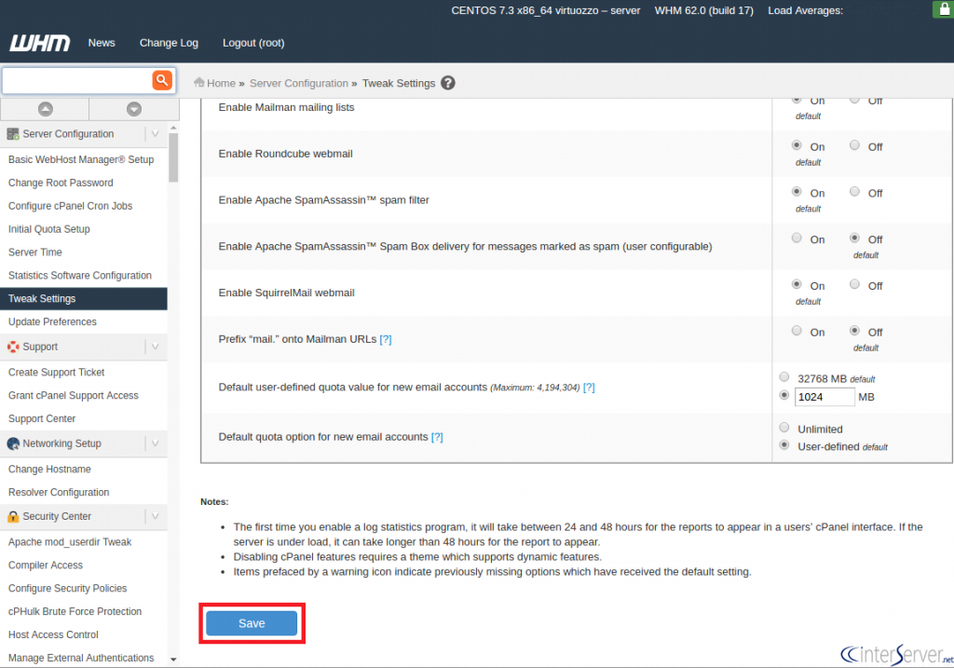The image size is (954, 668).
Task: Click the sidebar collapse-all up arrow icon
Action: pos(45,109)
